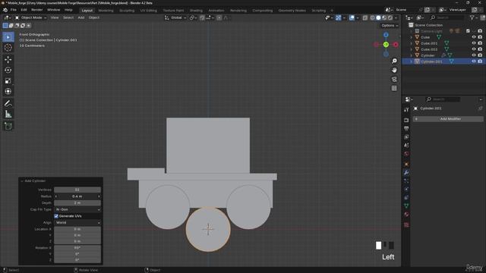The height and width of the screenshot is (273, 486).
Task: Open the File menu
Action: (x=14, y=10)
